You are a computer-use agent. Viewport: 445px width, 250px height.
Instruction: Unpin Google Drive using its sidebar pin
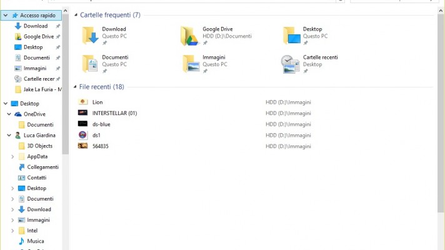click(x=58, y=37)
